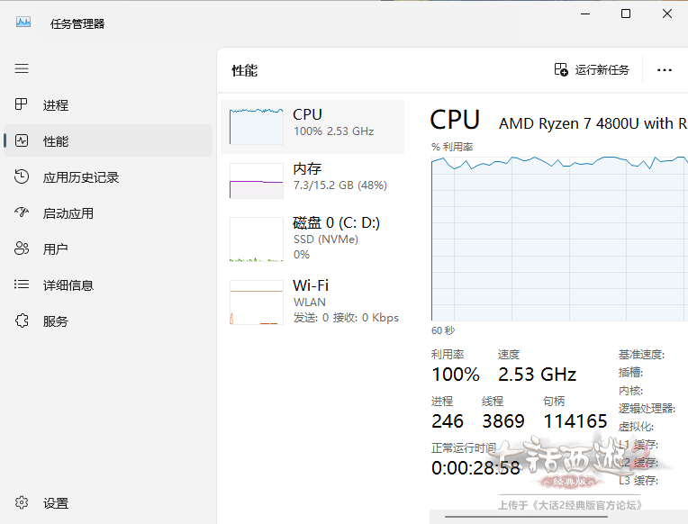Open the Services (服务) puzzle icon
The height and width of the screenshot is (524, 688).
(x=22, y=321)
